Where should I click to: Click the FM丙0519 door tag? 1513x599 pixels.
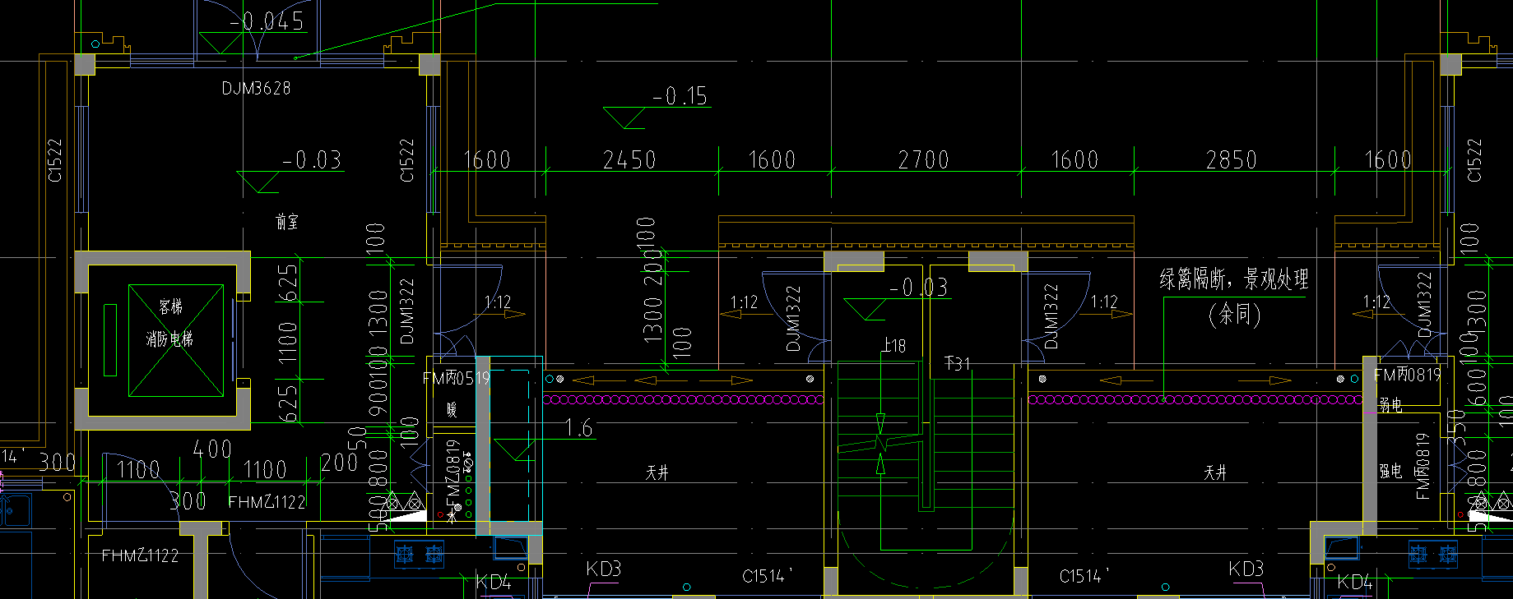(x=457, y=378)
